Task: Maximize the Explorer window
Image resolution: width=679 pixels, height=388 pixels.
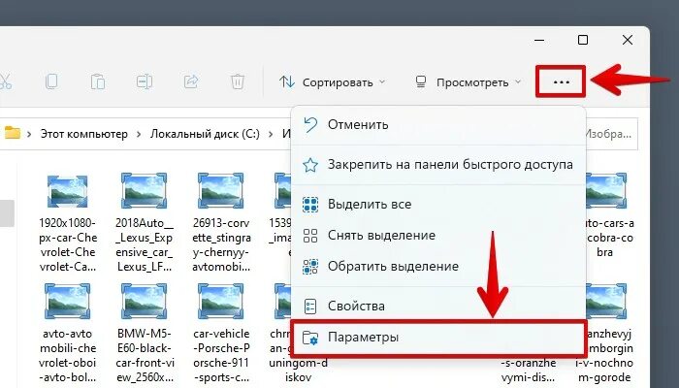Action: tap(583, 40)
